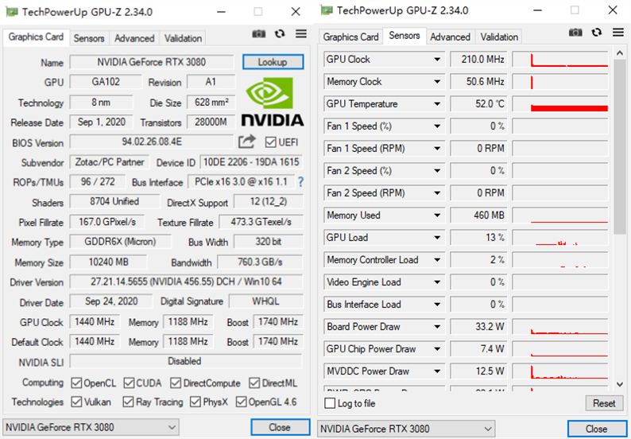Switch to Advanced tab in Sensors window

click(x=450, y=37)
